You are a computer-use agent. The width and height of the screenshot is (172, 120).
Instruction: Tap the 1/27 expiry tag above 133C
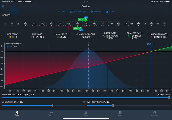coord(86,17)
